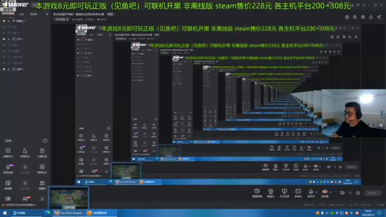Click the game preview thumbnail above taskbar

69,198
